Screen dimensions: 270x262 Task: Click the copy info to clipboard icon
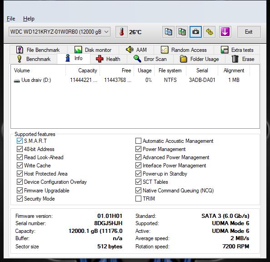click(168, 32)
